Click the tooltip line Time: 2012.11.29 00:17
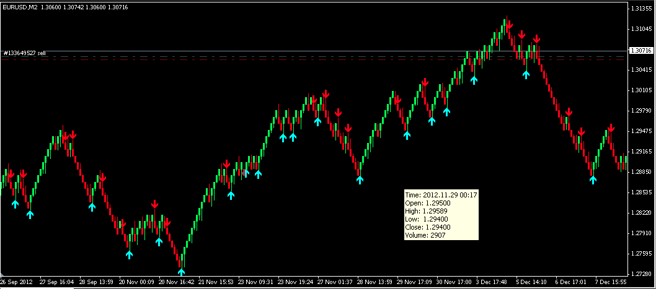This screenshot has width=656, height=289. click(x=441, y=194)
